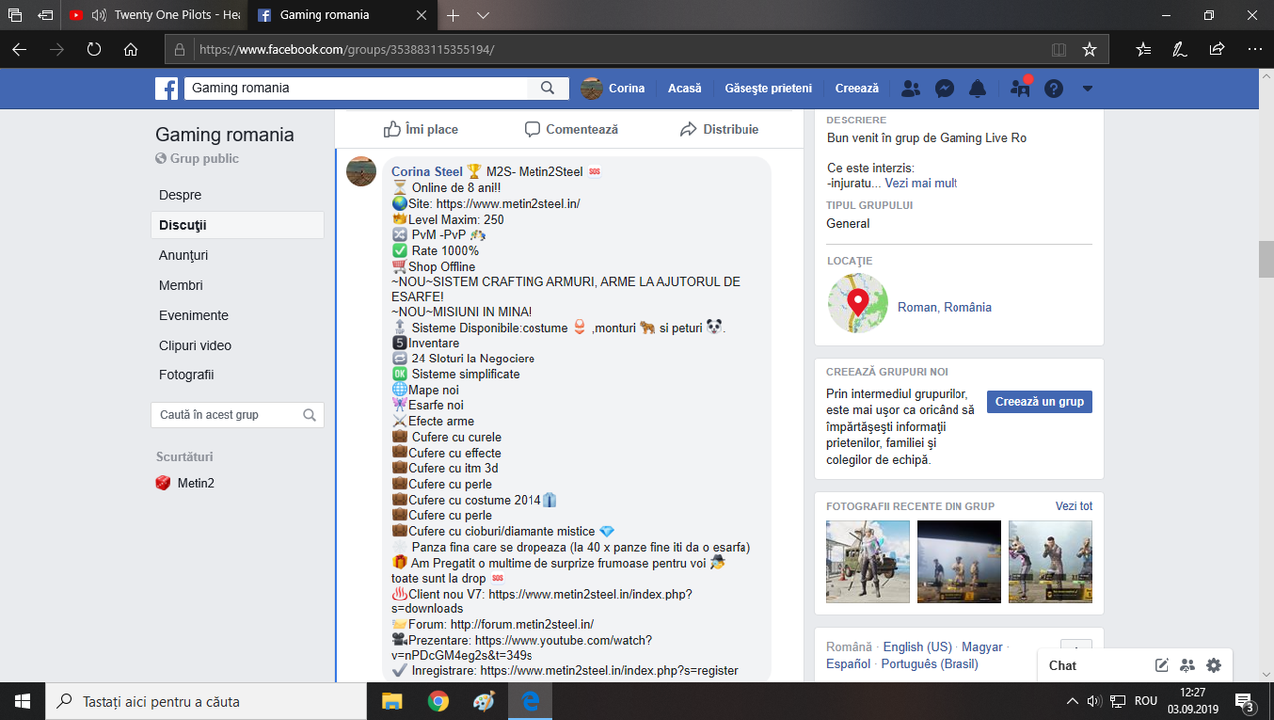Open Membri in group sidebar

(181, 285)
